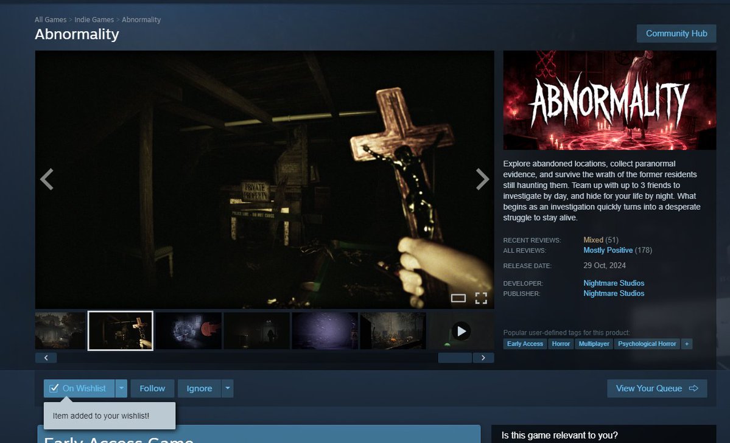Image resolution: width=730 pixels, height=443 pixels.
Task: Open the Community Hub
Action: tap(676, 33)
